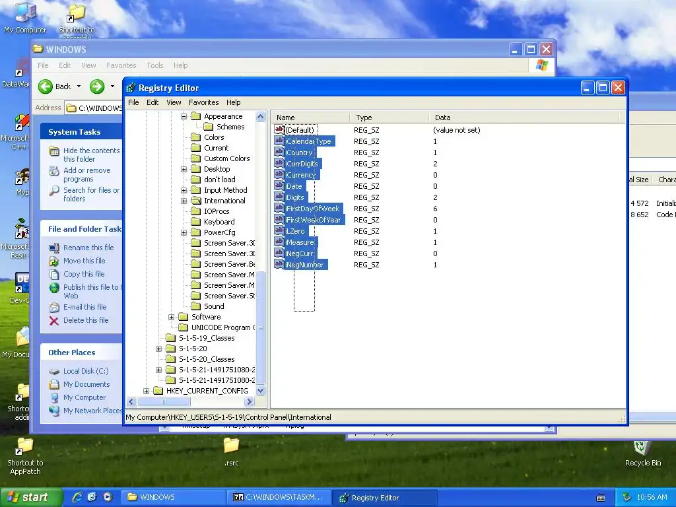Expand the S-1-5-20 tree key
The image size is (676, 507).
(x=158, y=349)
